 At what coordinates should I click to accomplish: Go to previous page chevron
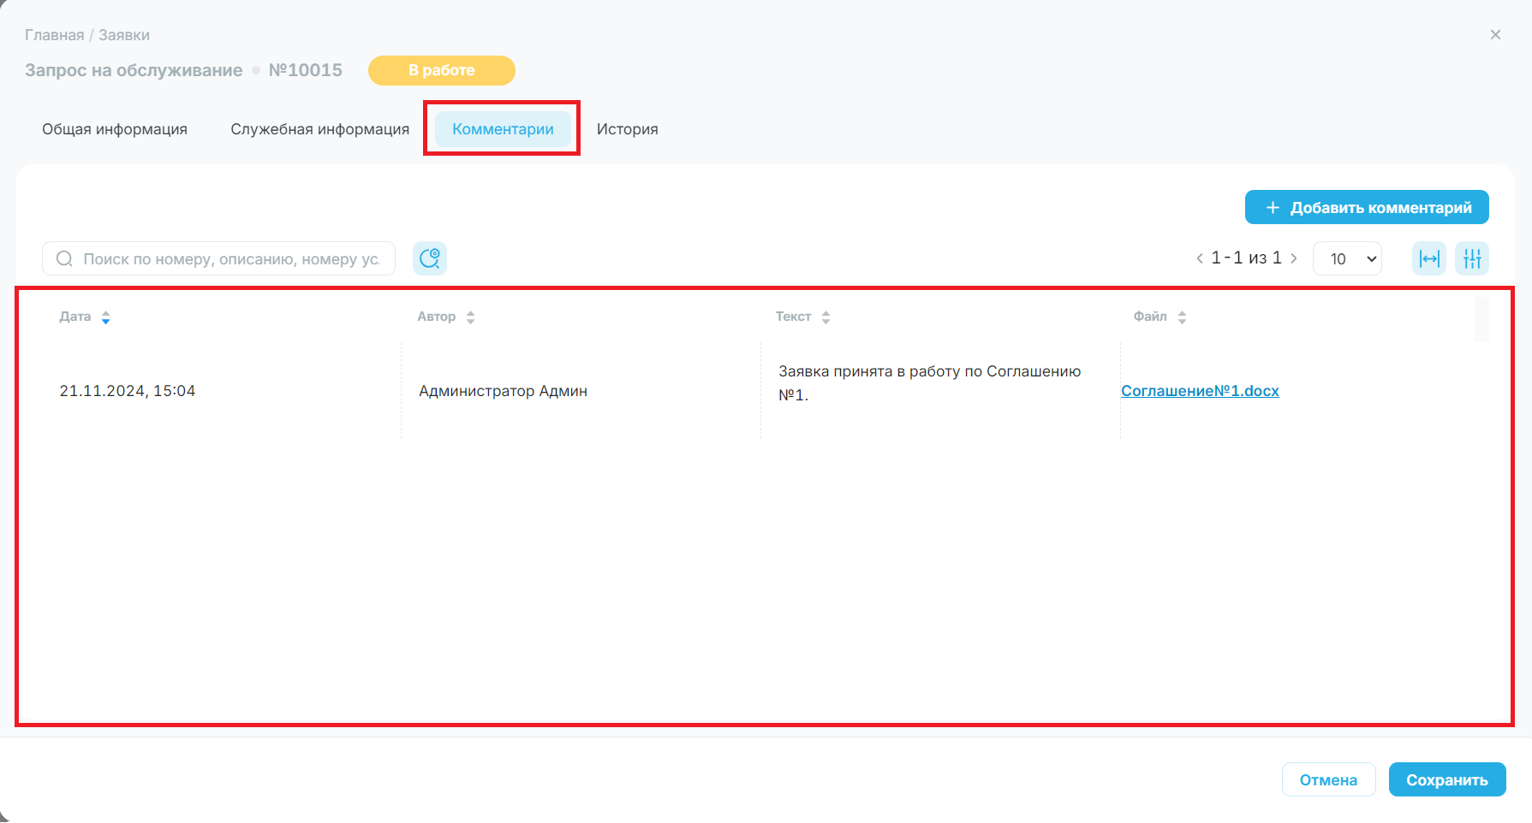pos(1200,258)
